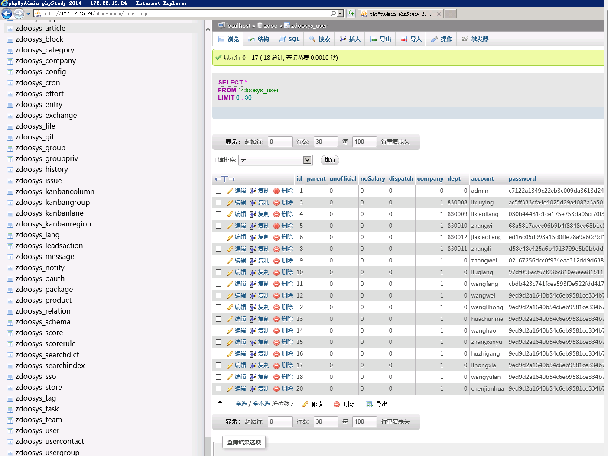Click the IE refresh button next to address bar

[351, 13]
